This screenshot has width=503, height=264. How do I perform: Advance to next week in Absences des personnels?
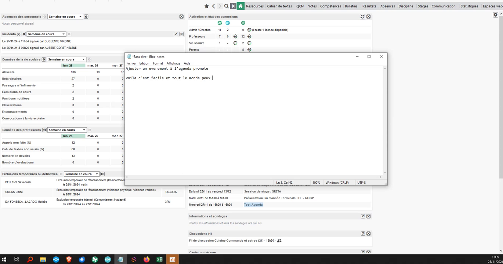[86, 16]
